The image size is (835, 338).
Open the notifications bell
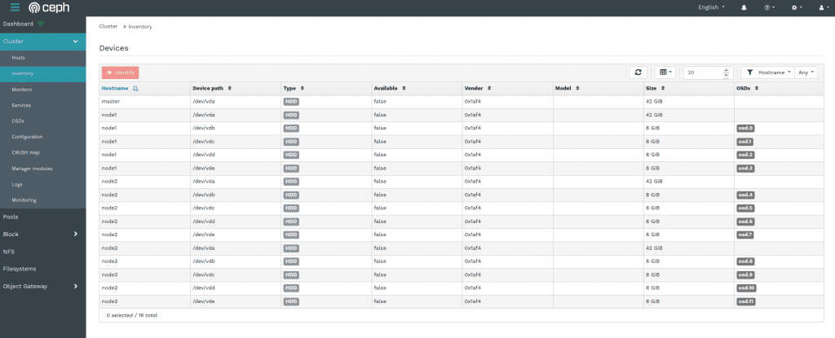tap(744, 7)
